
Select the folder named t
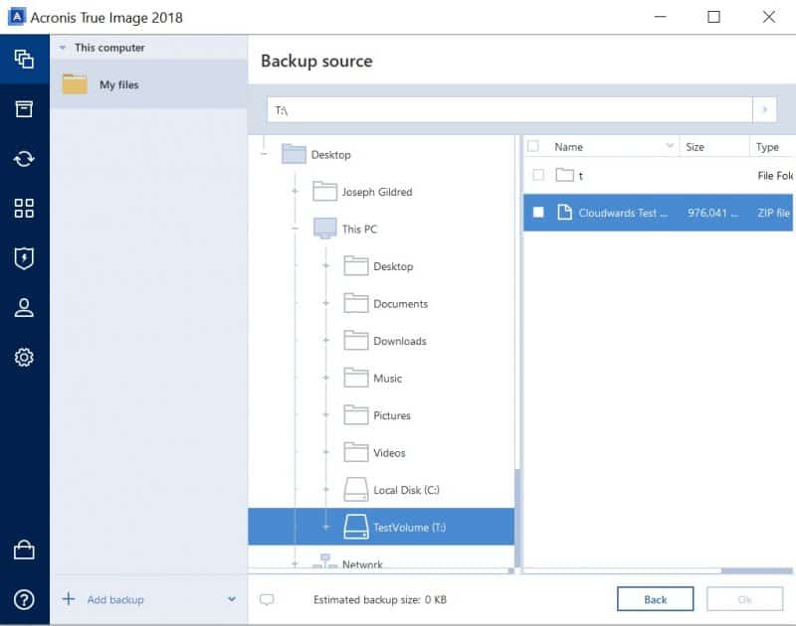[x=581, y=176]
